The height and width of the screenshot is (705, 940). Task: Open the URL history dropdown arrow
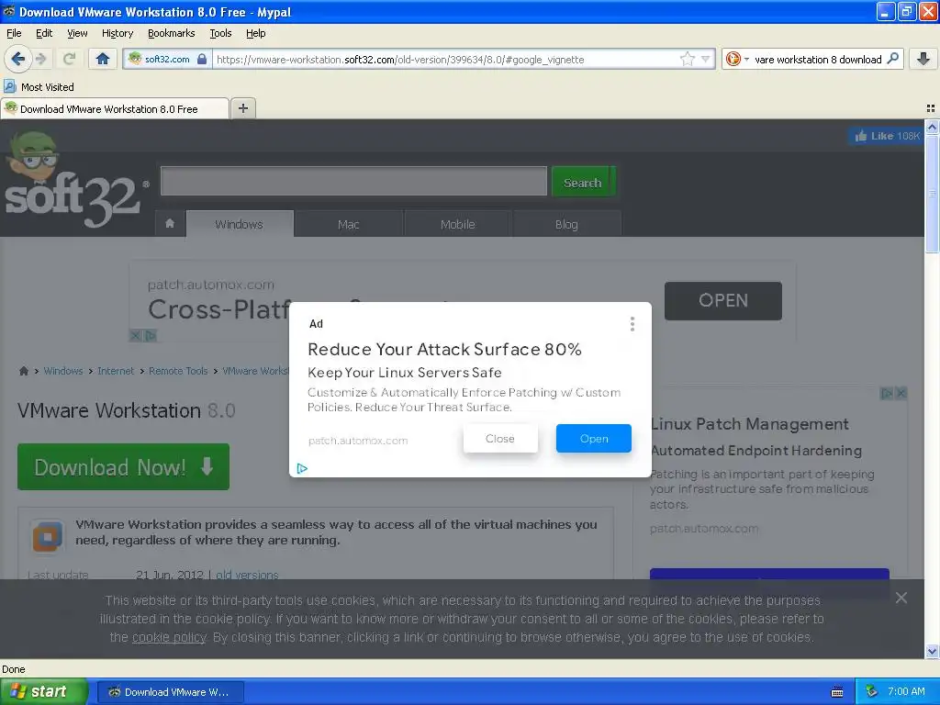coord(706,59)
